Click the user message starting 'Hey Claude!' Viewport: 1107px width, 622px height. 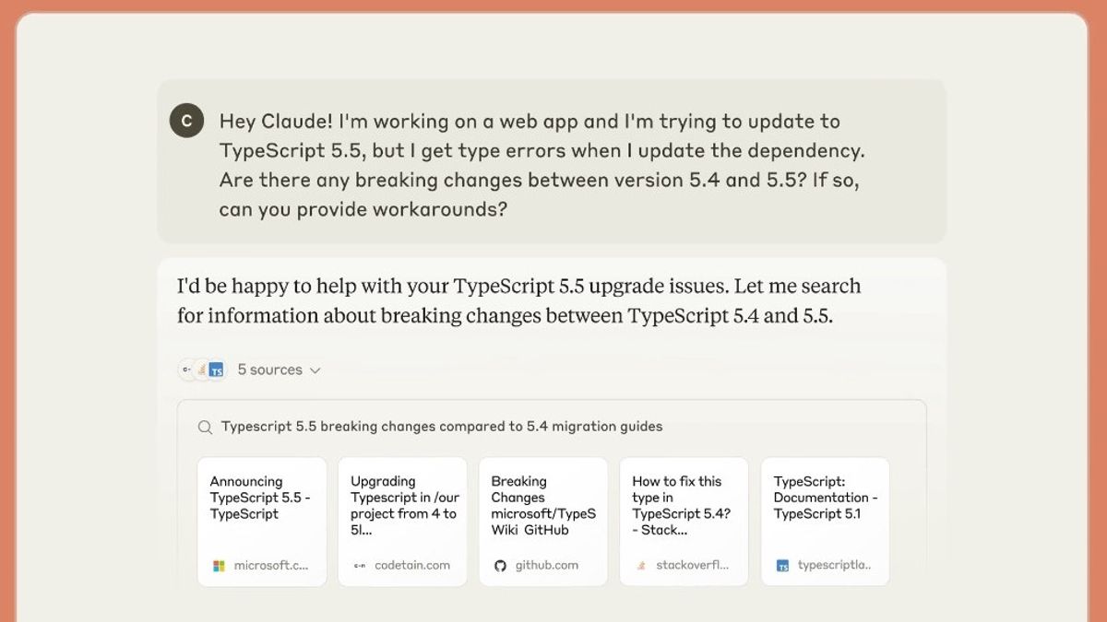pos(542,165)
